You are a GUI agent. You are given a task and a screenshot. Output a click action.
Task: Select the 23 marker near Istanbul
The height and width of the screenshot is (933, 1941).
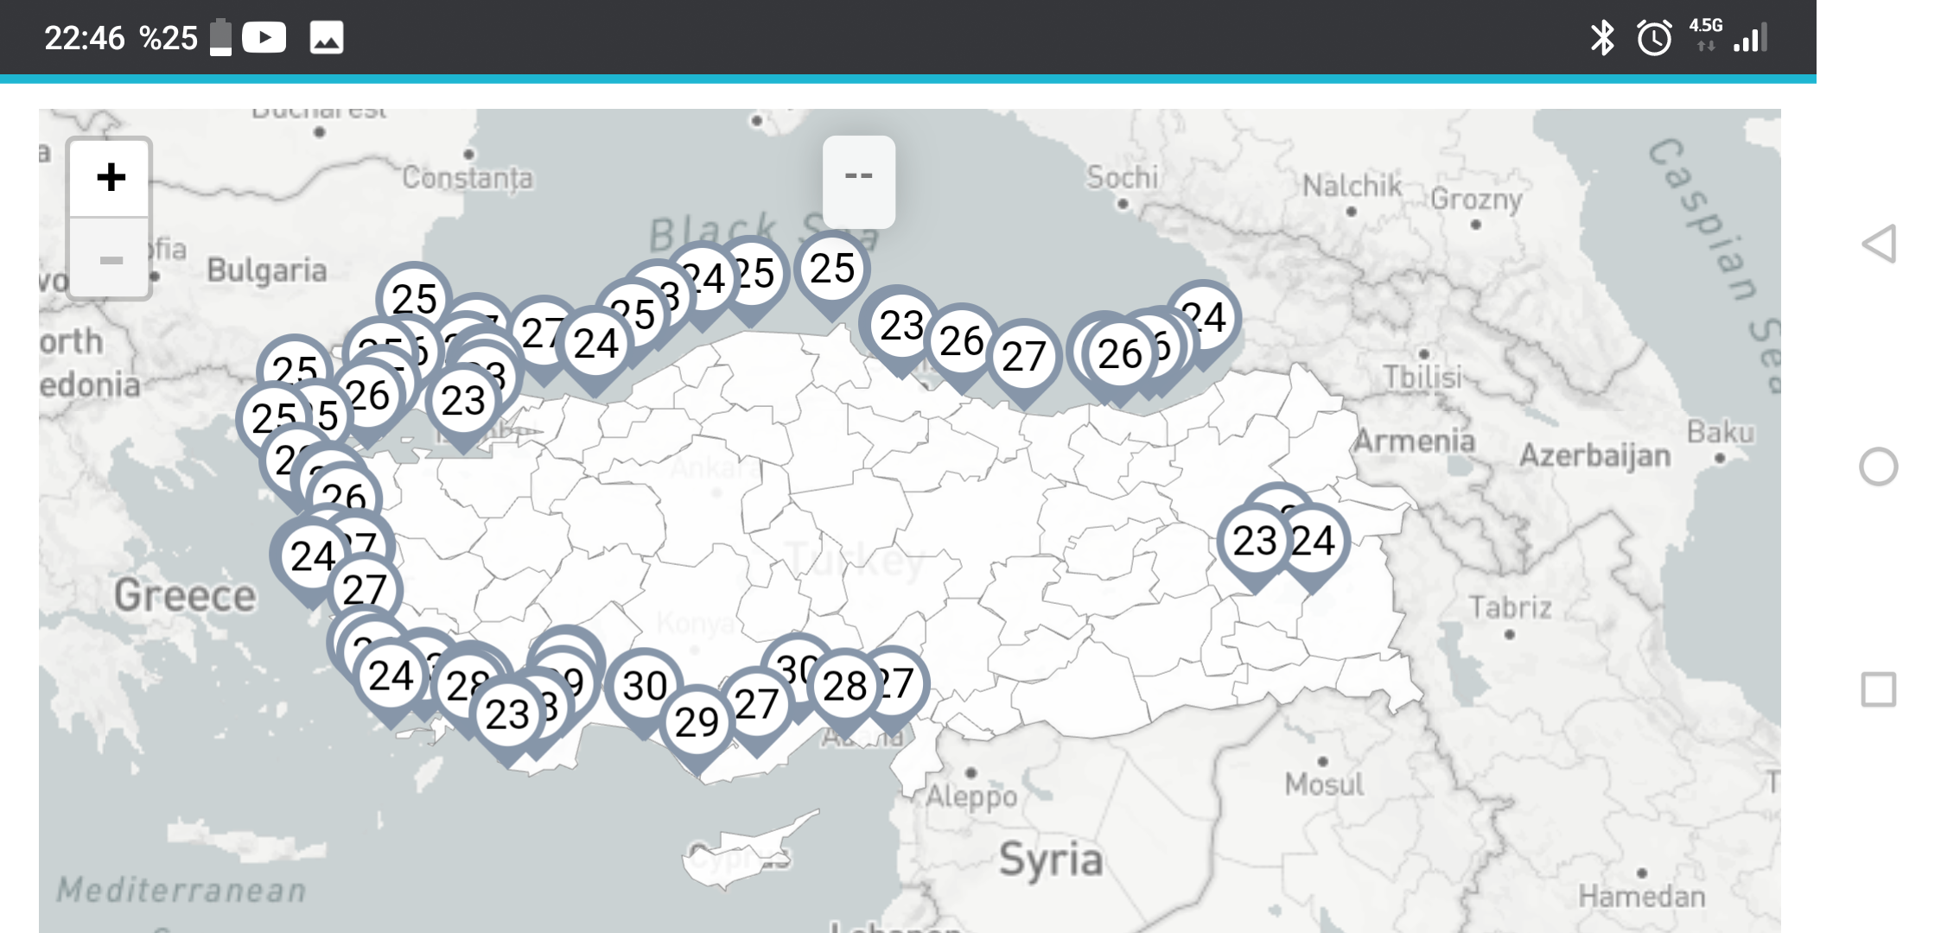click(x=463, y=402)
